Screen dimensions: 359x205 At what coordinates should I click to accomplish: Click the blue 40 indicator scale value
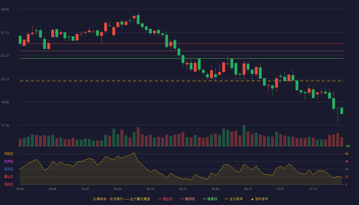pos(347,169)
